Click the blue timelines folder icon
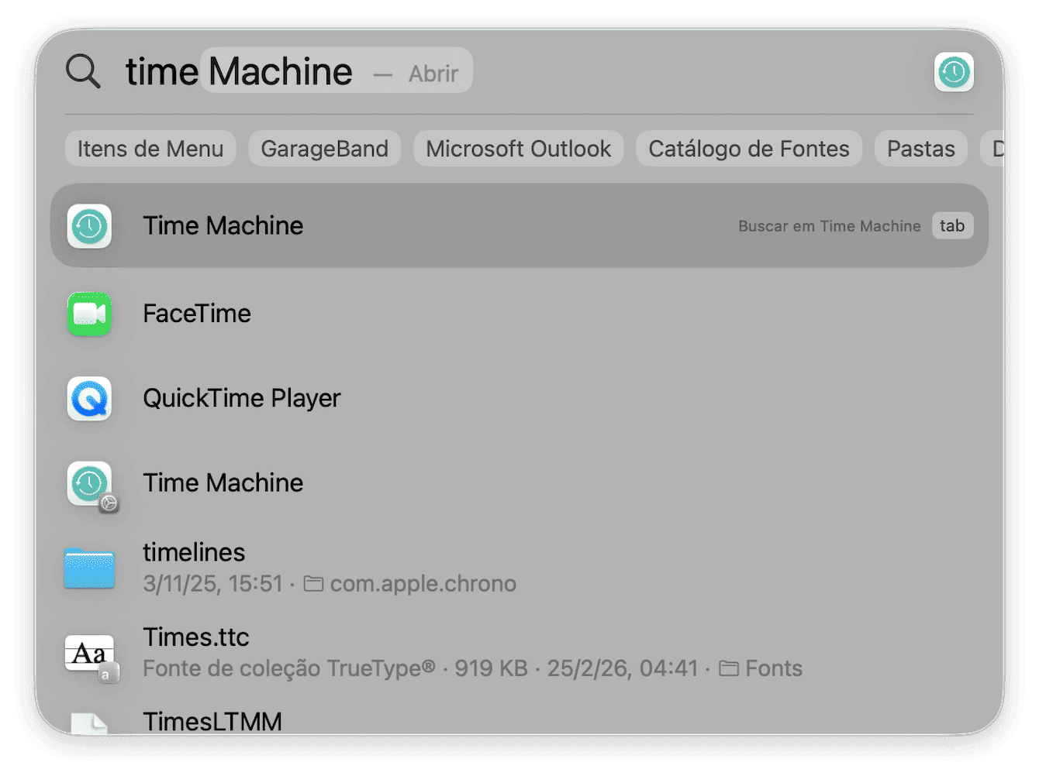The width and height of the screenshot is (1039, 776). [x=89, y=568]
